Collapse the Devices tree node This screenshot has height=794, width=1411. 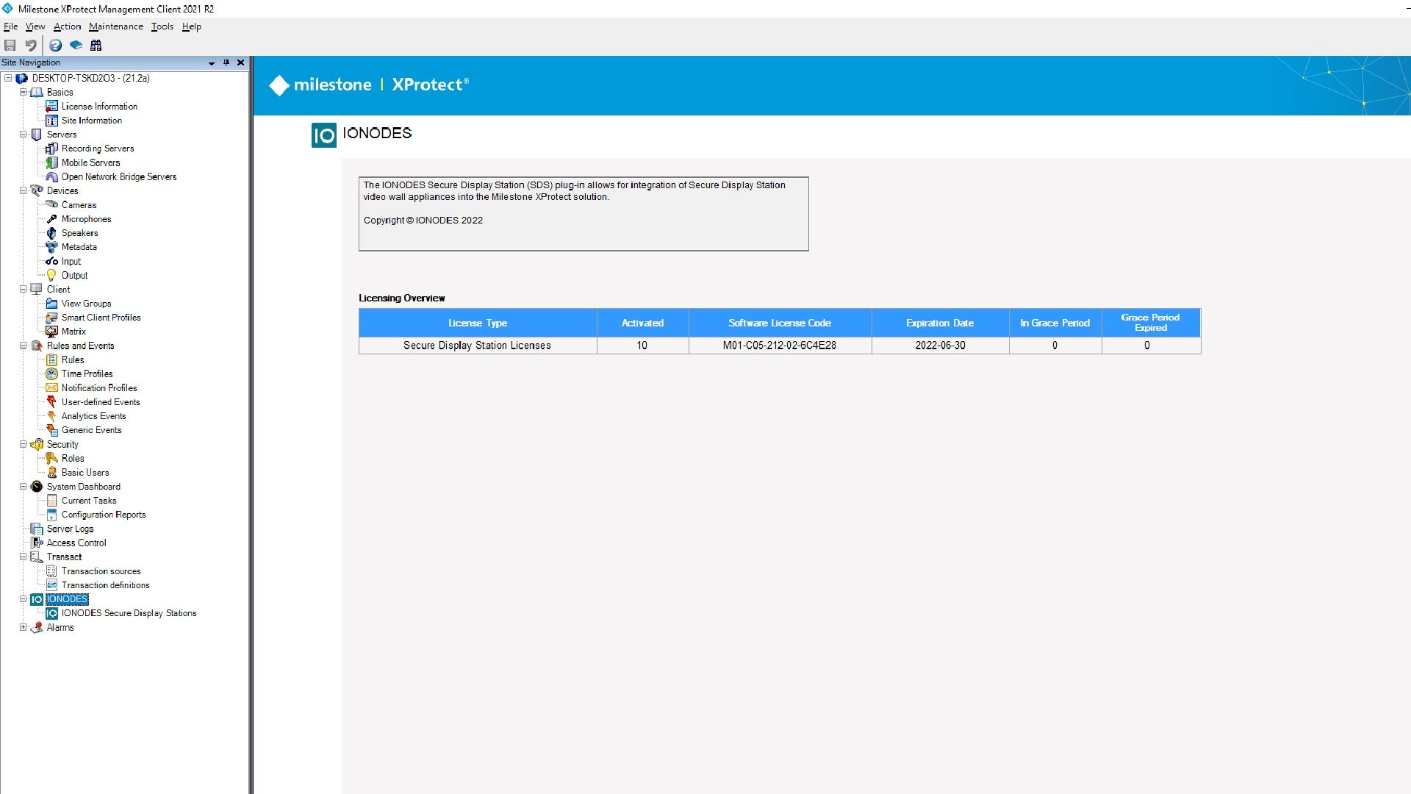pos(23,190)
